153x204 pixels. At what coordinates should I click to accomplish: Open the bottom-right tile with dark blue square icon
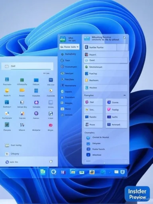point(116,125)
